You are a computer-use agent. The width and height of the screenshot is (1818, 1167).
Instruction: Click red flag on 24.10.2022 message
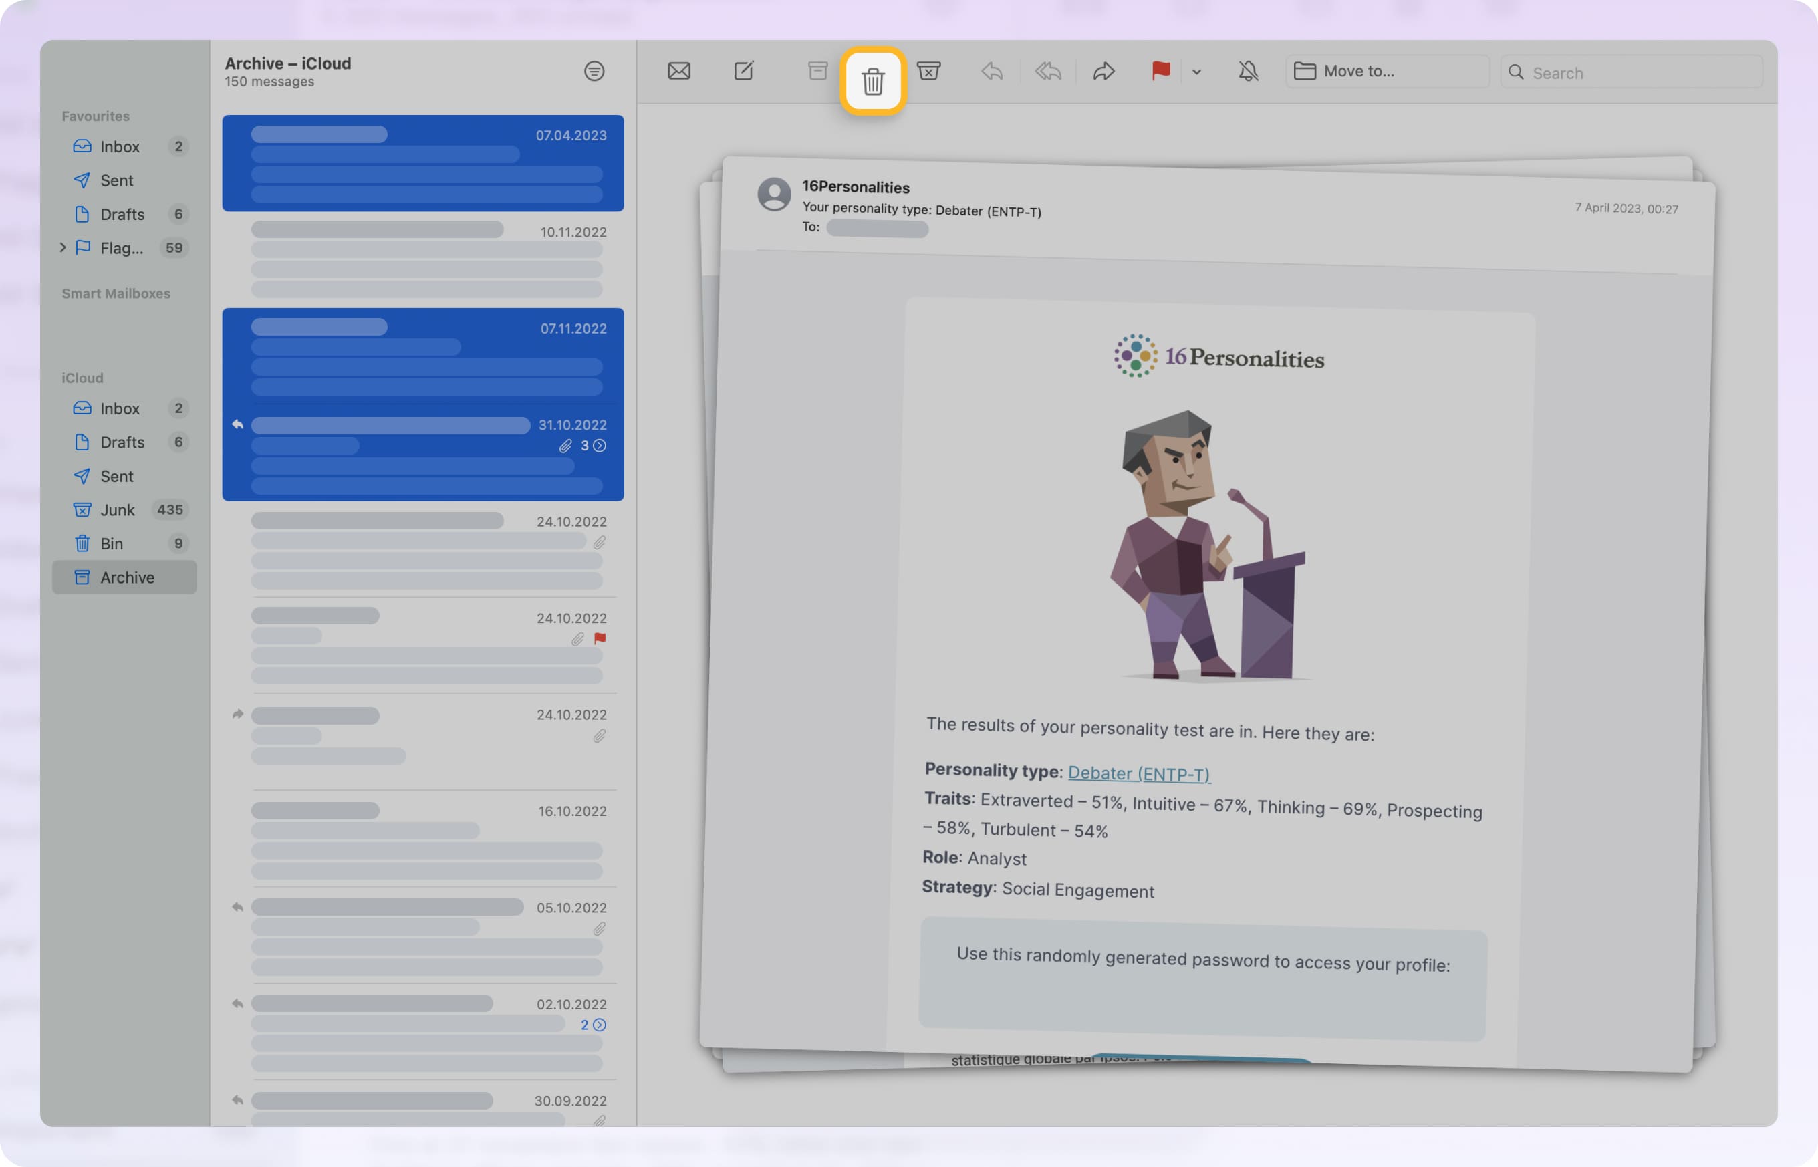(600, 639)
